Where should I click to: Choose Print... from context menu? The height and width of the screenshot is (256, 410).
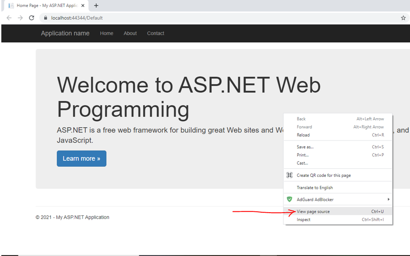coord(338,155)
